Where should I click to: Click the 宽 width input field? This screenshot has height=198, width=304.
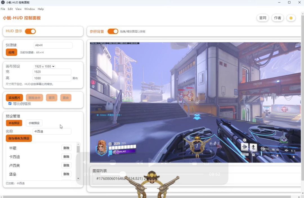[52, 72]
